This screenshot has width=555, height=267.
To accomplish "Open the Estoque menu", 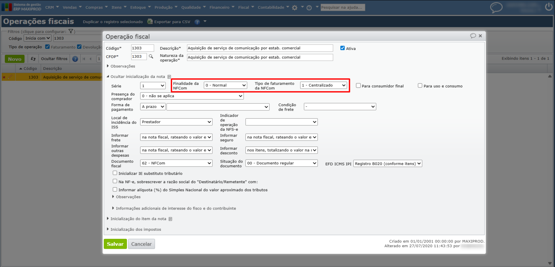I will pos(140,7).
